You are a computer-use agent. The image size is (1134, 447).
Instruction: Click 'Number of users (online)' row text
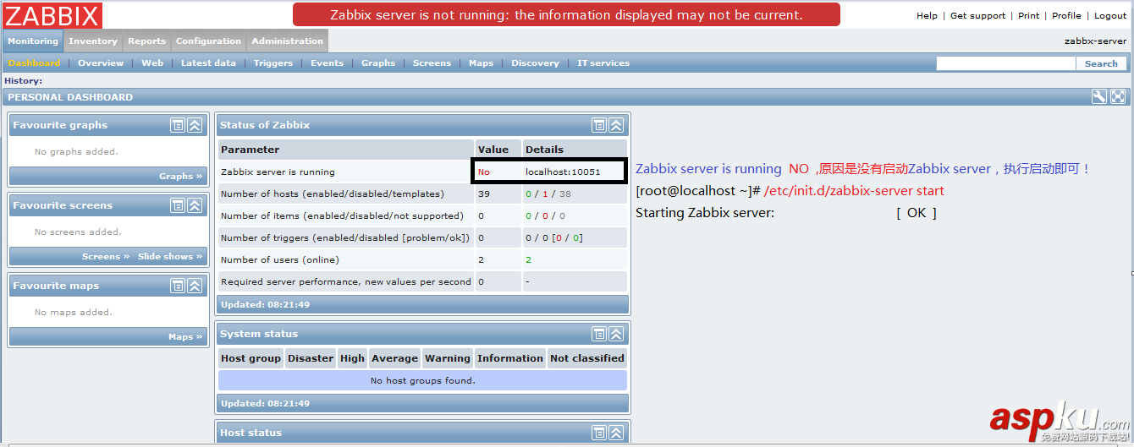coord(279,259)
